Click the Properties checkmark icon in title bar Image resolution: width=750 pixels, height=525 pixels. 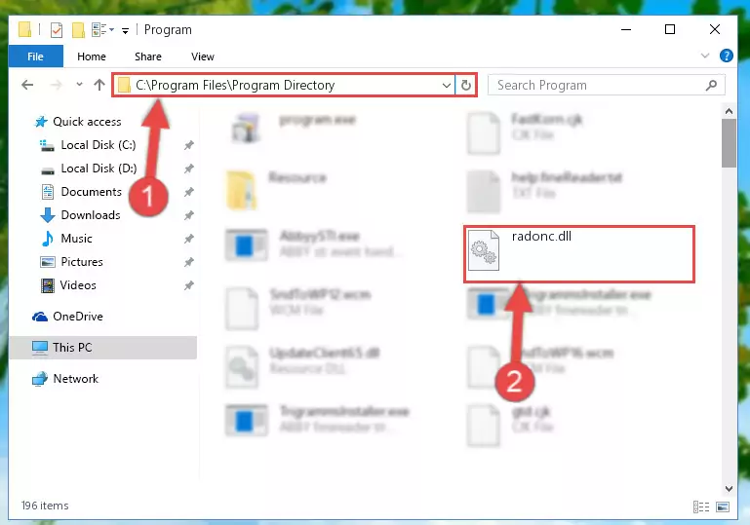tap(57, 29)
